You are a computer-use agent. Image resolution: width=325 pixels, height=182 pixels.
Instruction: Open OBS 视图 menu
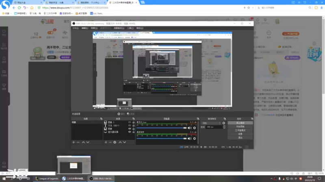(94, 28)
